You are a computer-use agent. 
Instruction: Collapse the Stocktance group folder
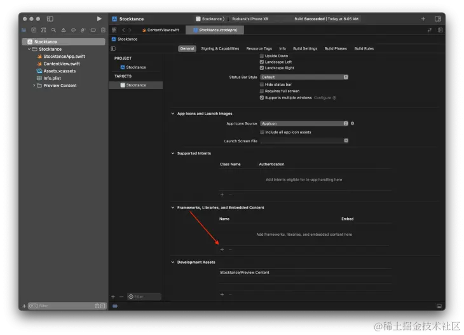pos(29,49)
